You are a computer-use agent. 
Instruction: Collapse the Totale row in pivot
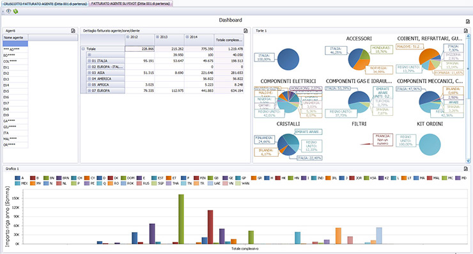click(83, 49)
